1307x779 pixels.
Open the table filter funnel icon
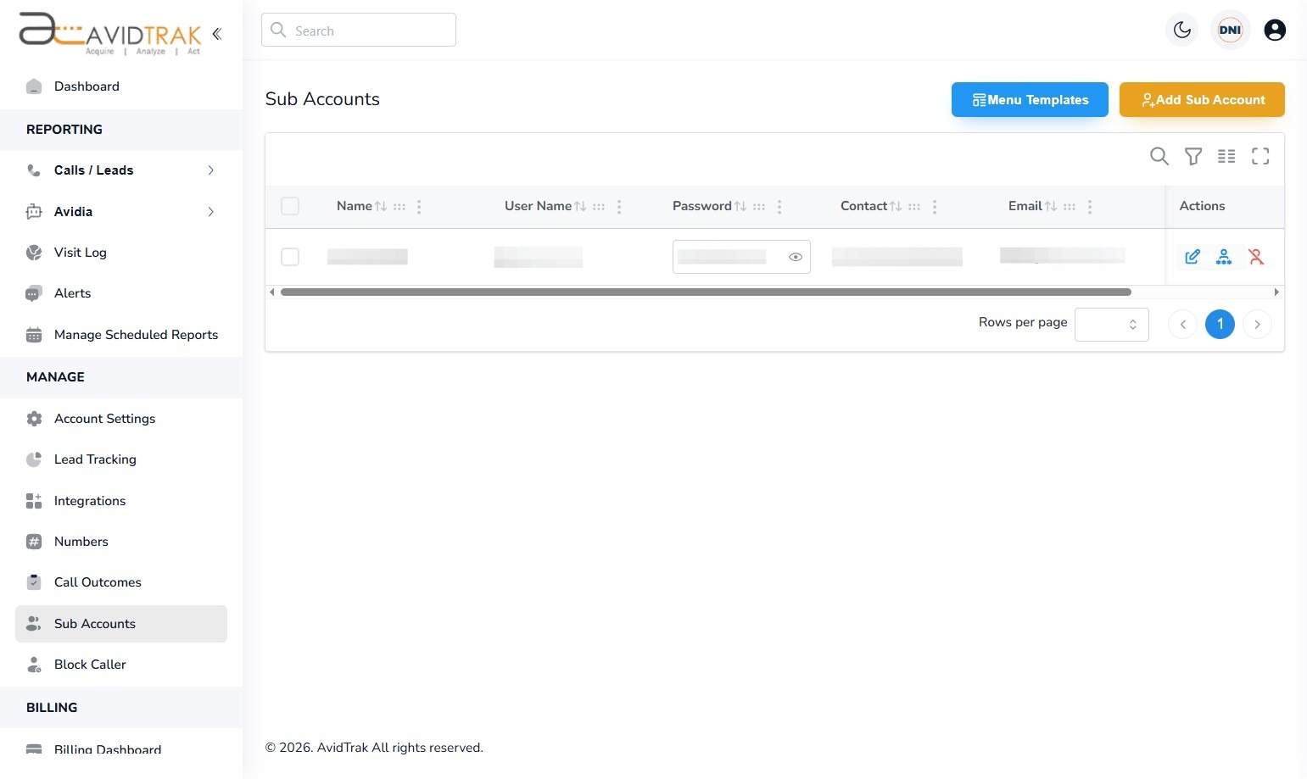[1193, 156]
